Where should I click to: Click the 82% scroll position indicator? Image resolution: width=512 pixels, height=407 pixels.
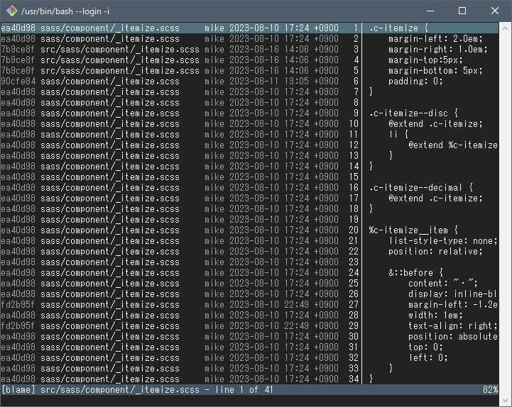(490, 390)
